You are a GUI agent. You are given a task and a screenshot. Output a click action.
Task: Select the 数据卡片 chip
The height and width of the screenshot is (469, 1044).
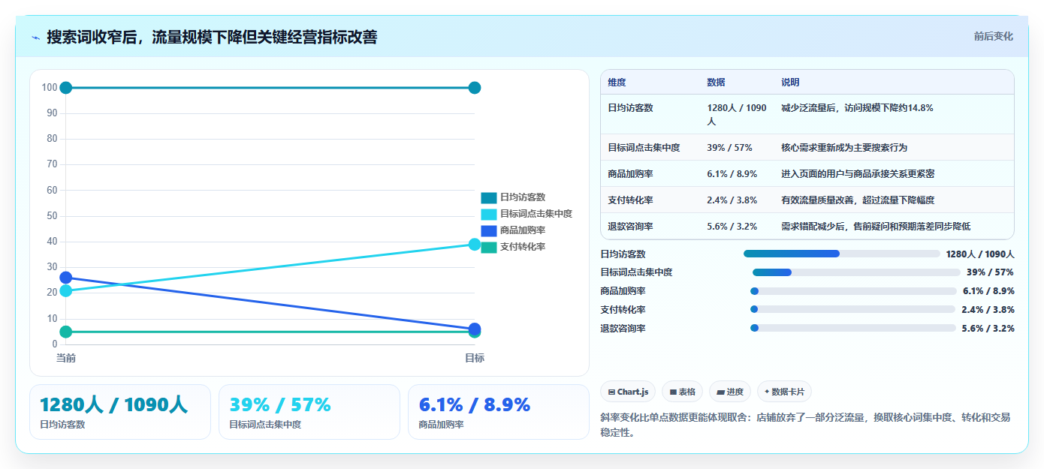(784, 392)
